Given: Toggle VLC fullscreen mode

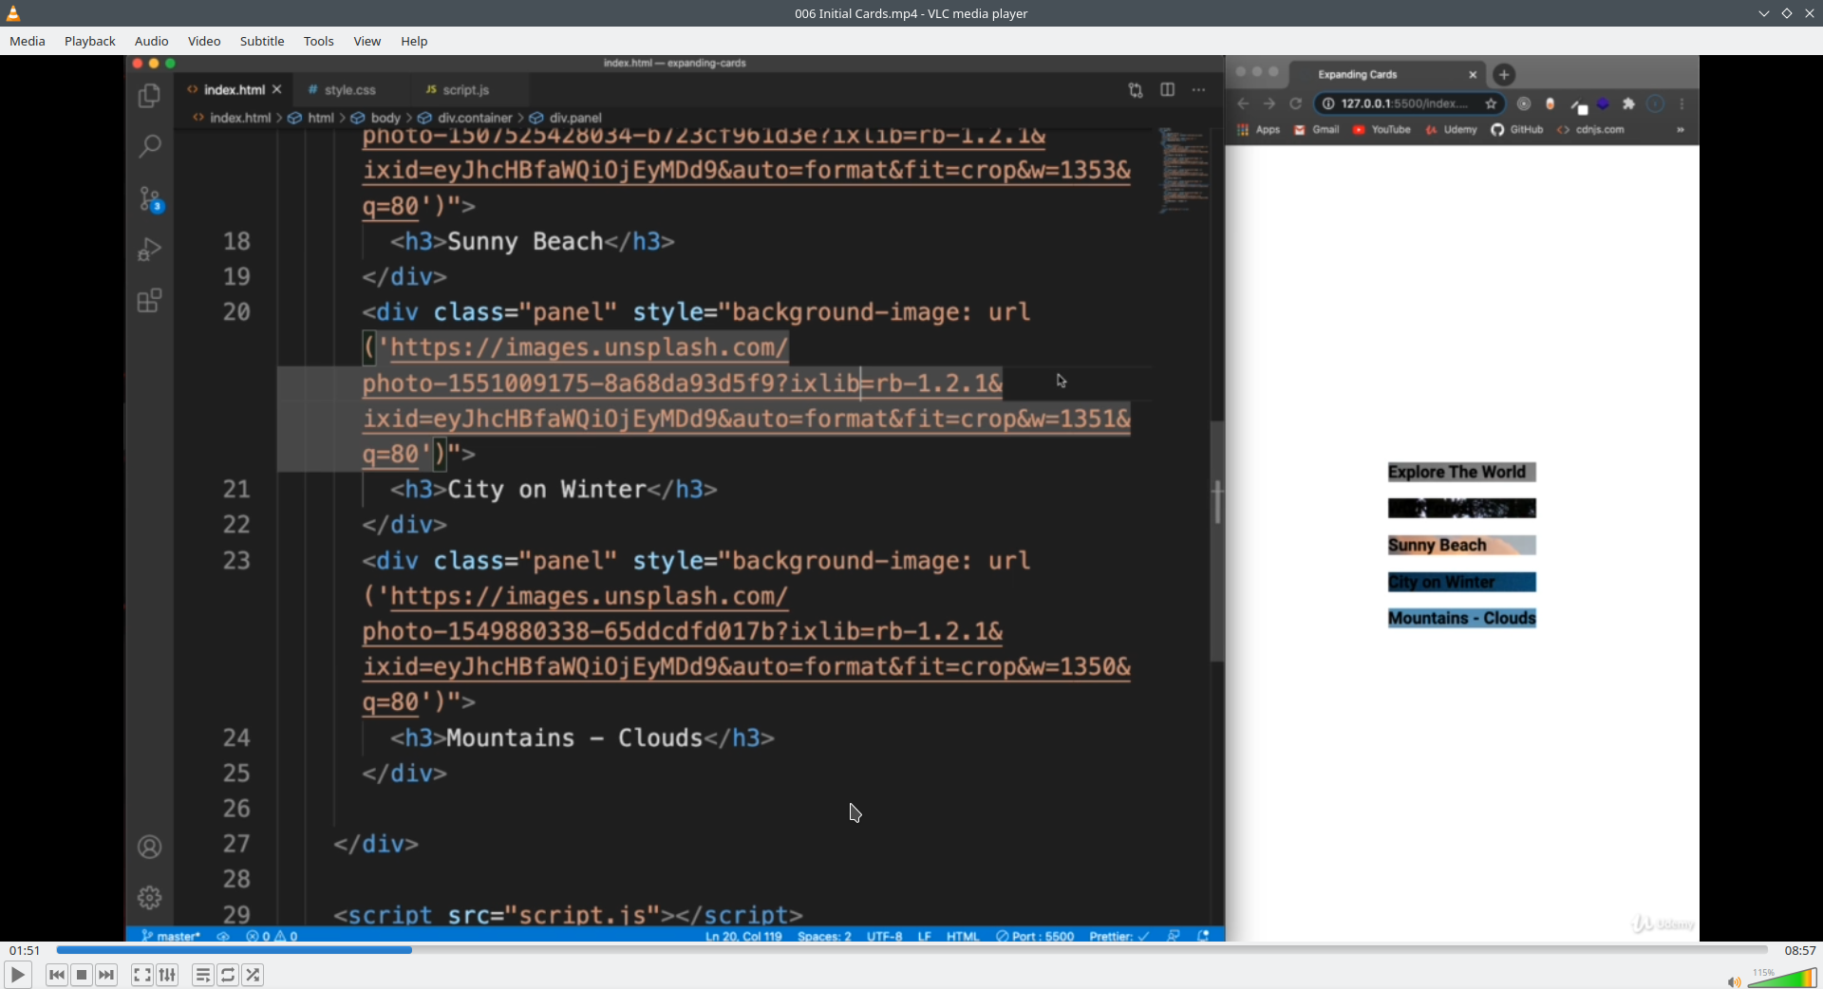Looking at the screenshot, I should pos(141,975).
